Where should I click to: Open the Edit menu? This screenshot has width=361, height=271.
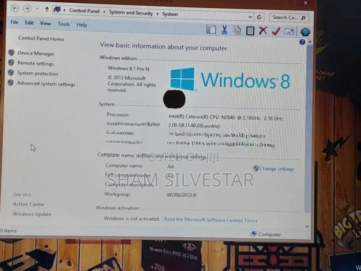click(29, 23)
